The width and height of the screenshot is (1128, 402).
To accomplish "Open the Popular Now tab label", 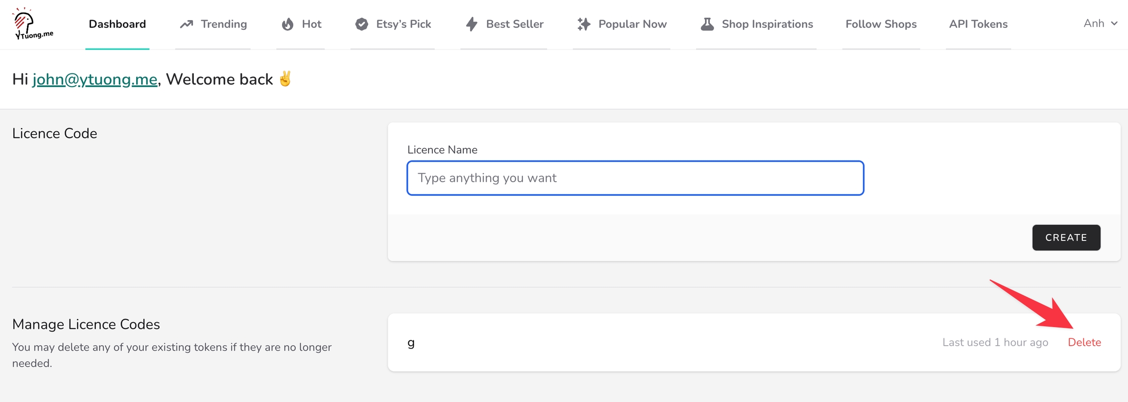I will (632, 24).
